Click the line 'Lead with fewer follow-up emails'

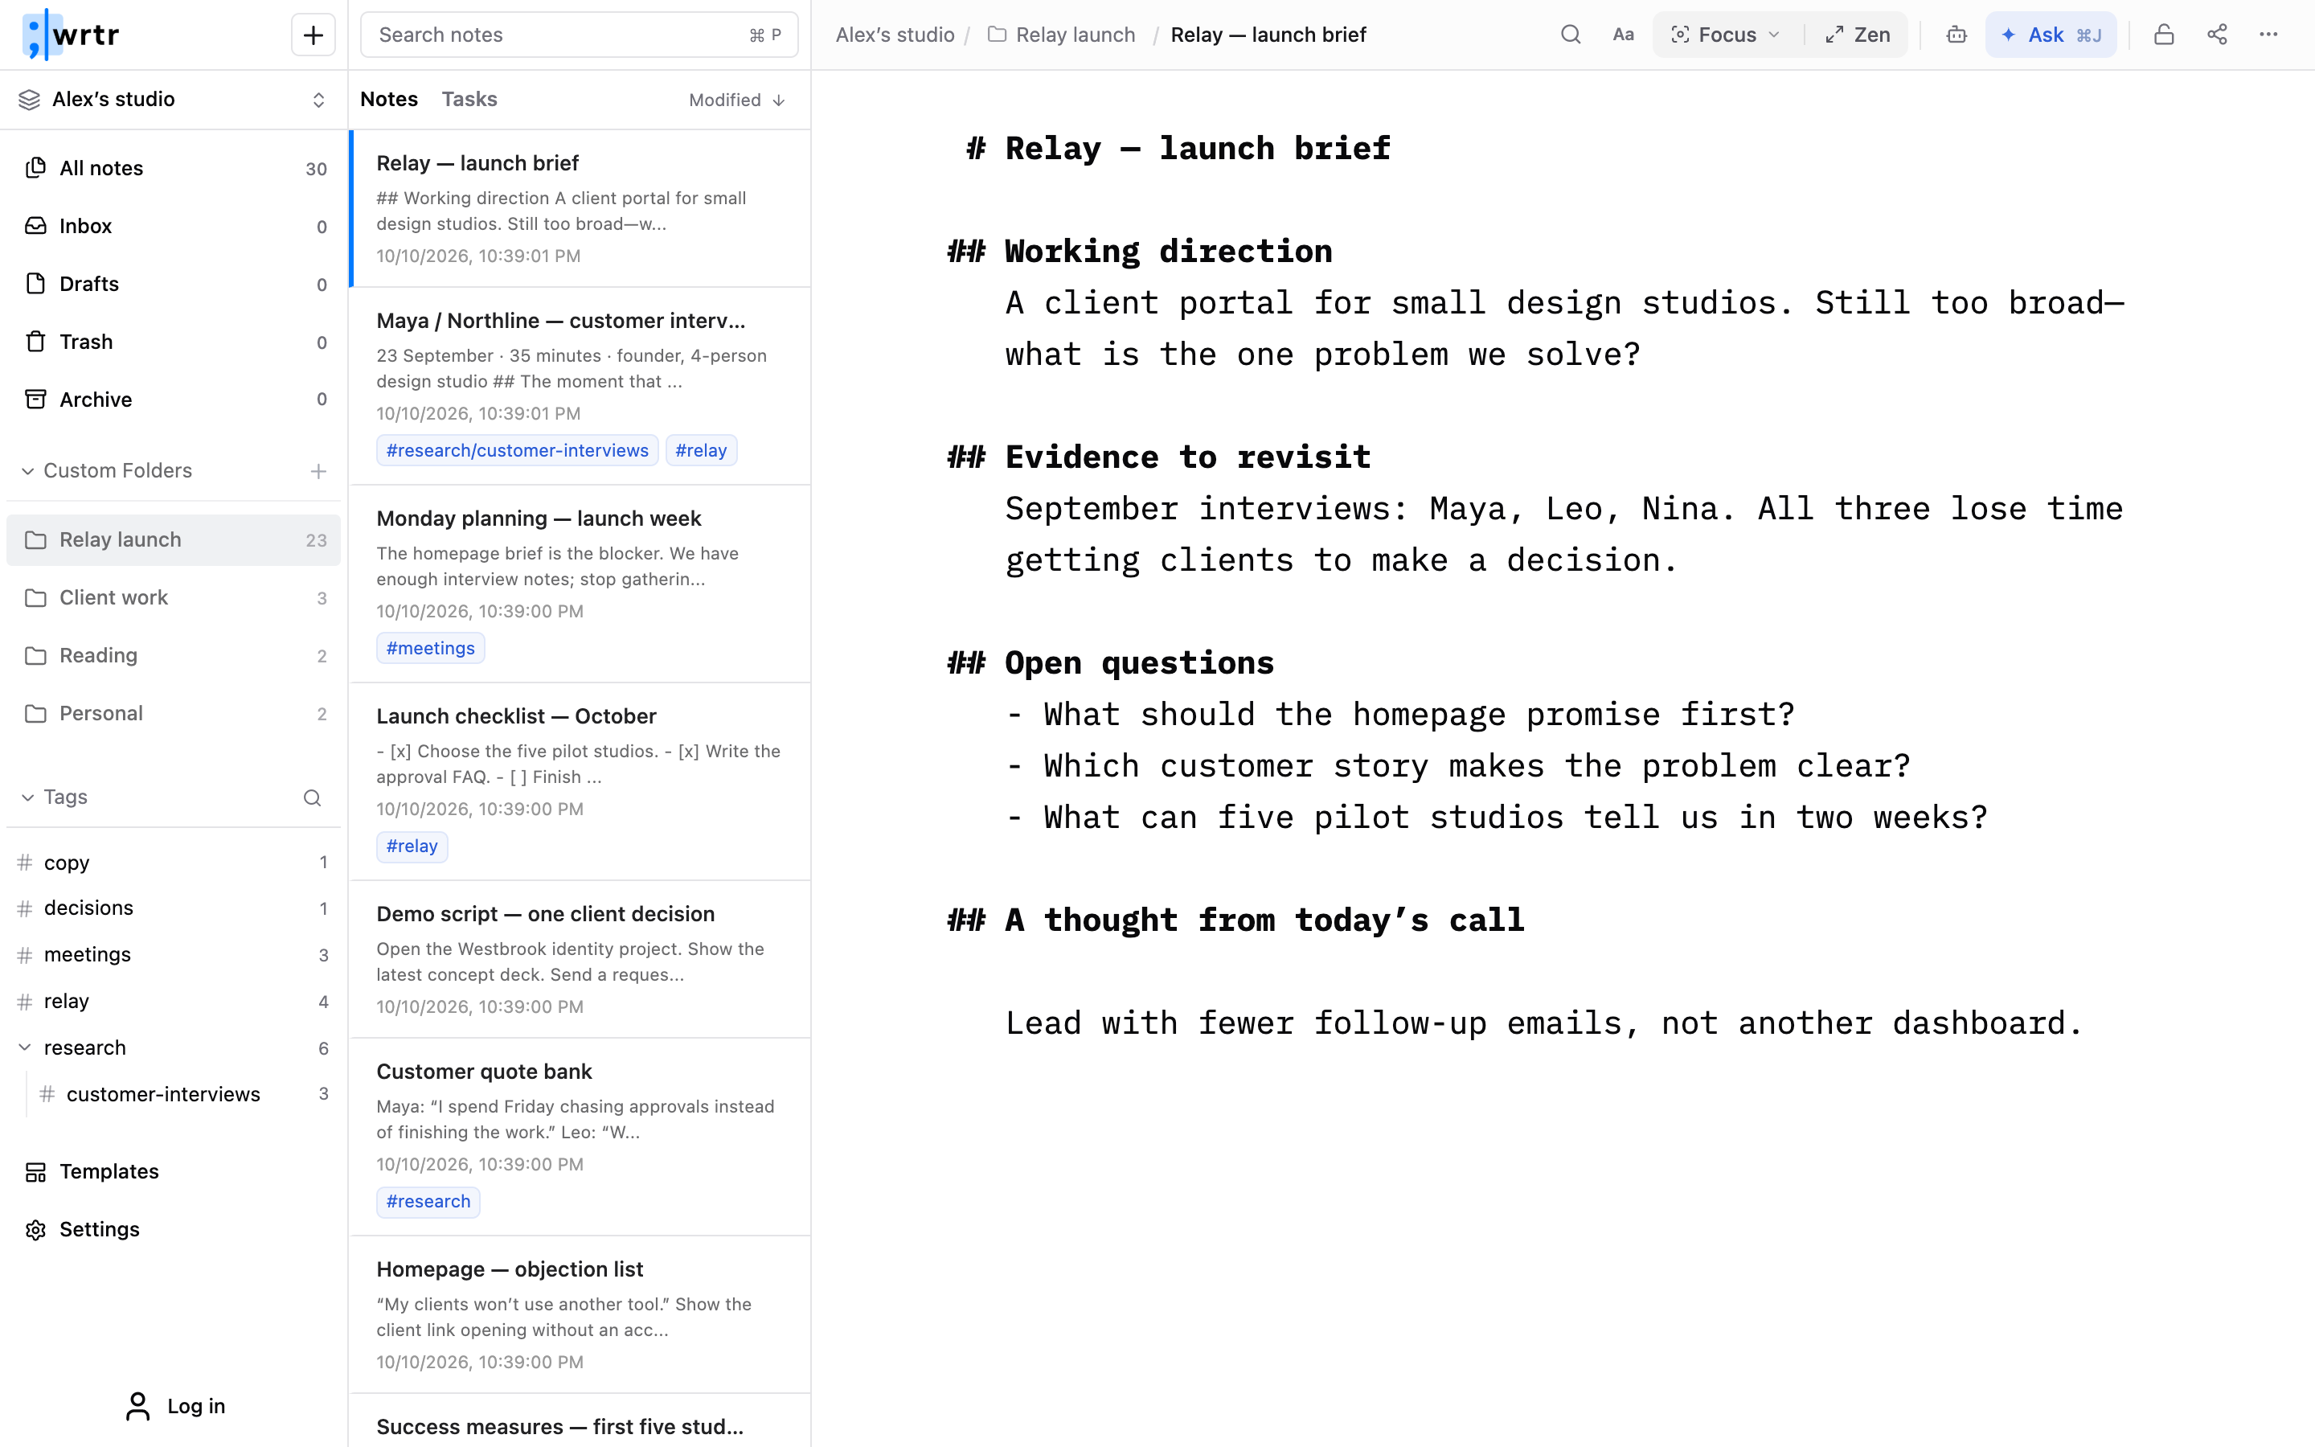tap(1545, 1023)
